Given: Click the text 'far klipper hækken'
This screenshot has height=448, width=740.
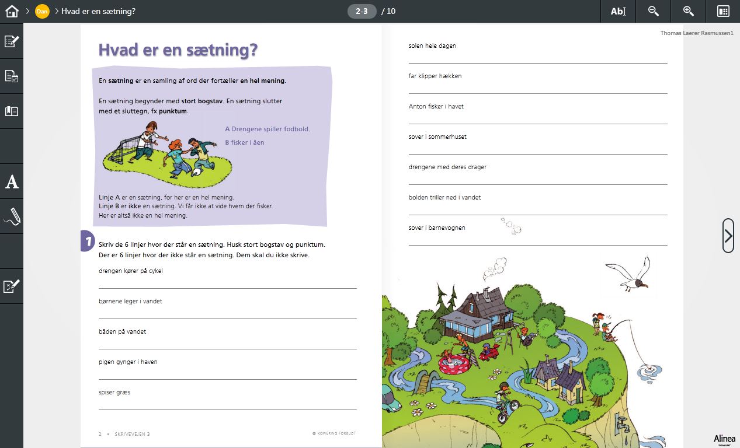Looking at the screenshot, I should point(435,76).
